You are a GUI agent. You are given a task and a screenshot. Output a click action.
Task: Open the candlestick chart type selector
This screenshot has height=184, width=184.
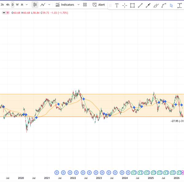[x=35, y=5]
